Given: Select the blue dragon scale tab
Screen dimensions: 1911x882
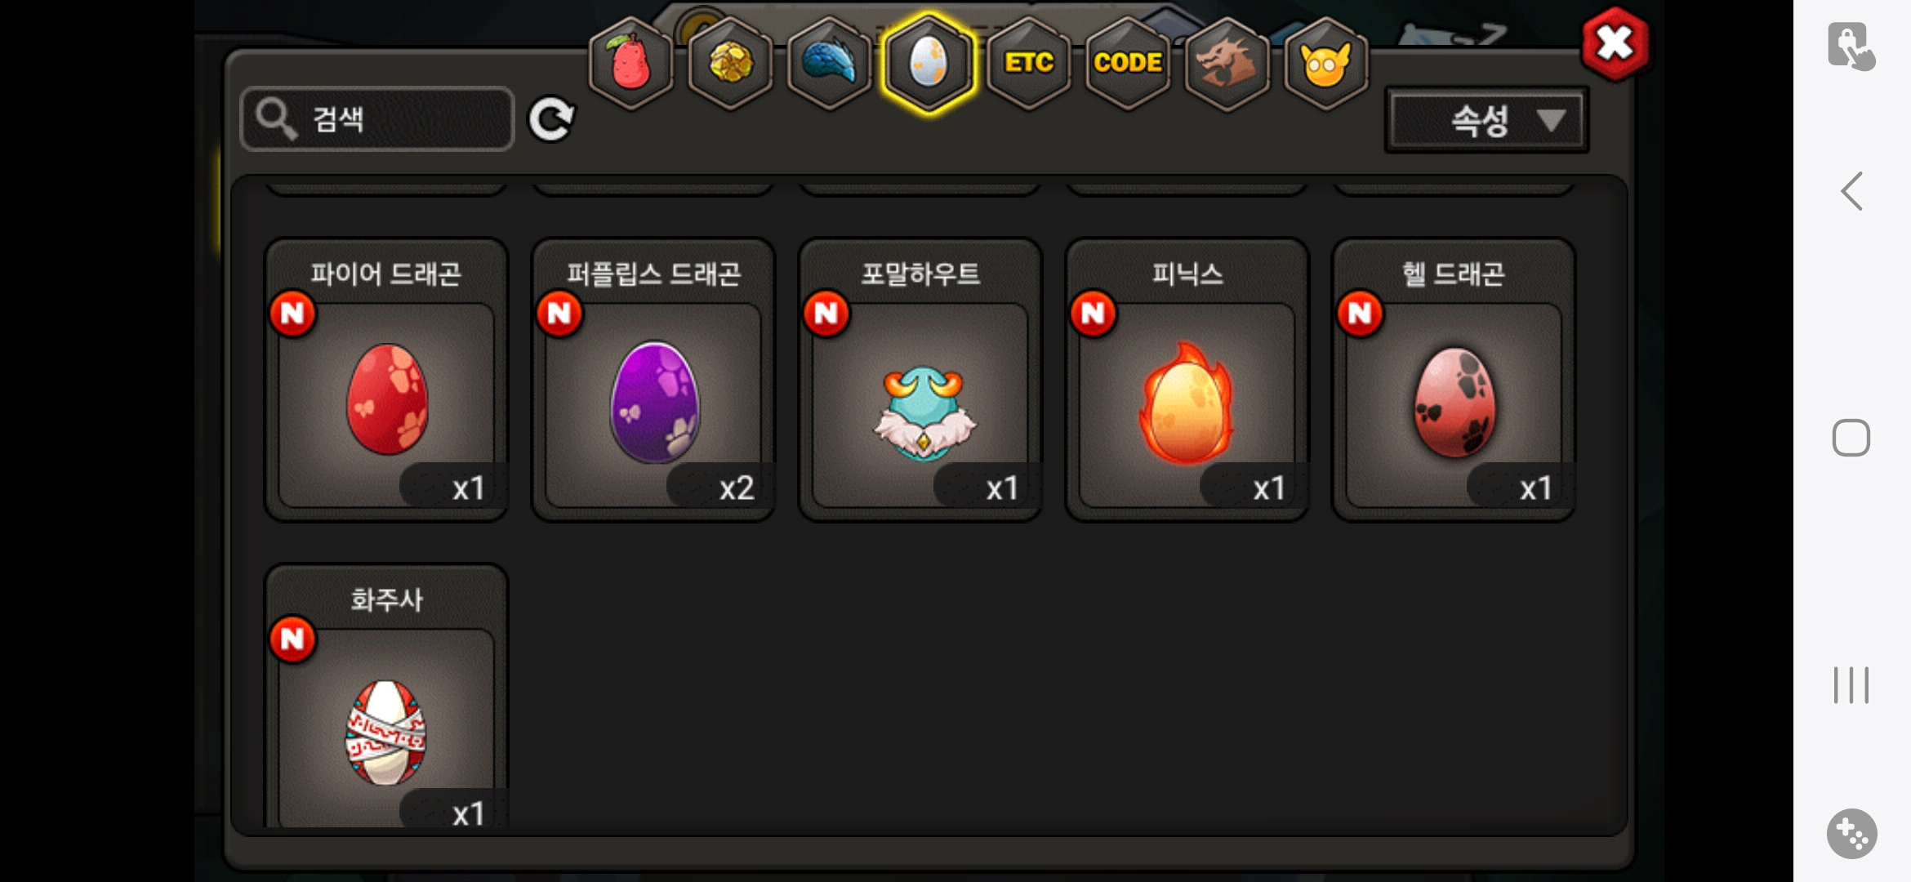Looking at the screenshot, I should (829, 62).
